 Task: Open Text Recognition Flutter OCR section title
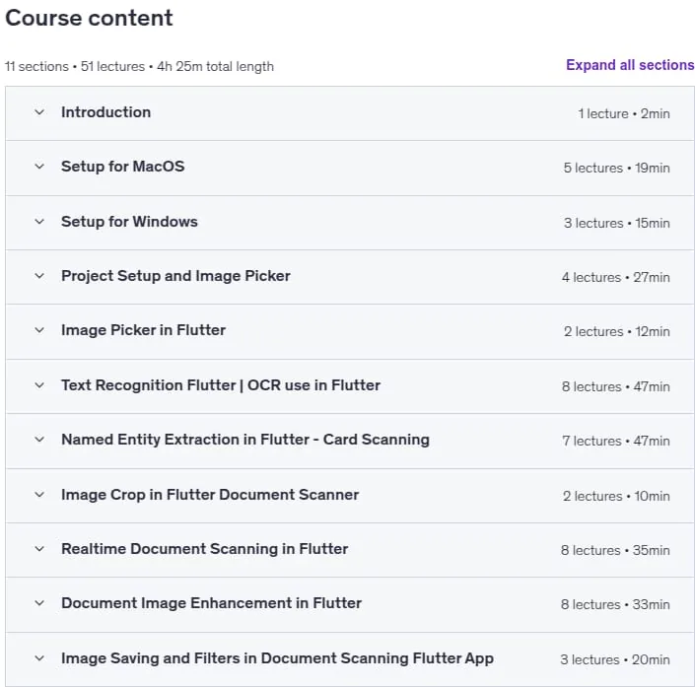click(x=221, y=385)
